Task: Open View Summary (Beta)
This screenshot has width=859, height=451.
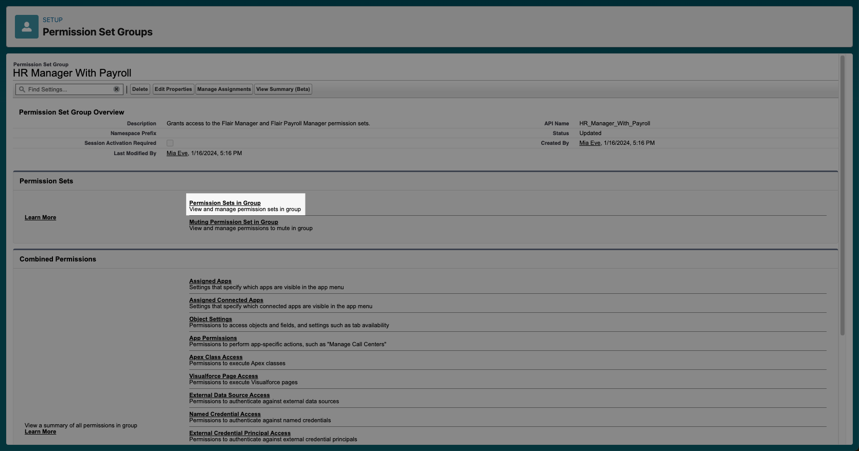Action: 283,89
